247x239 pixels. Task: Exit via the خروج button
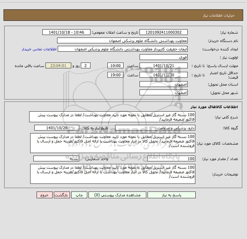pos(44,195)
